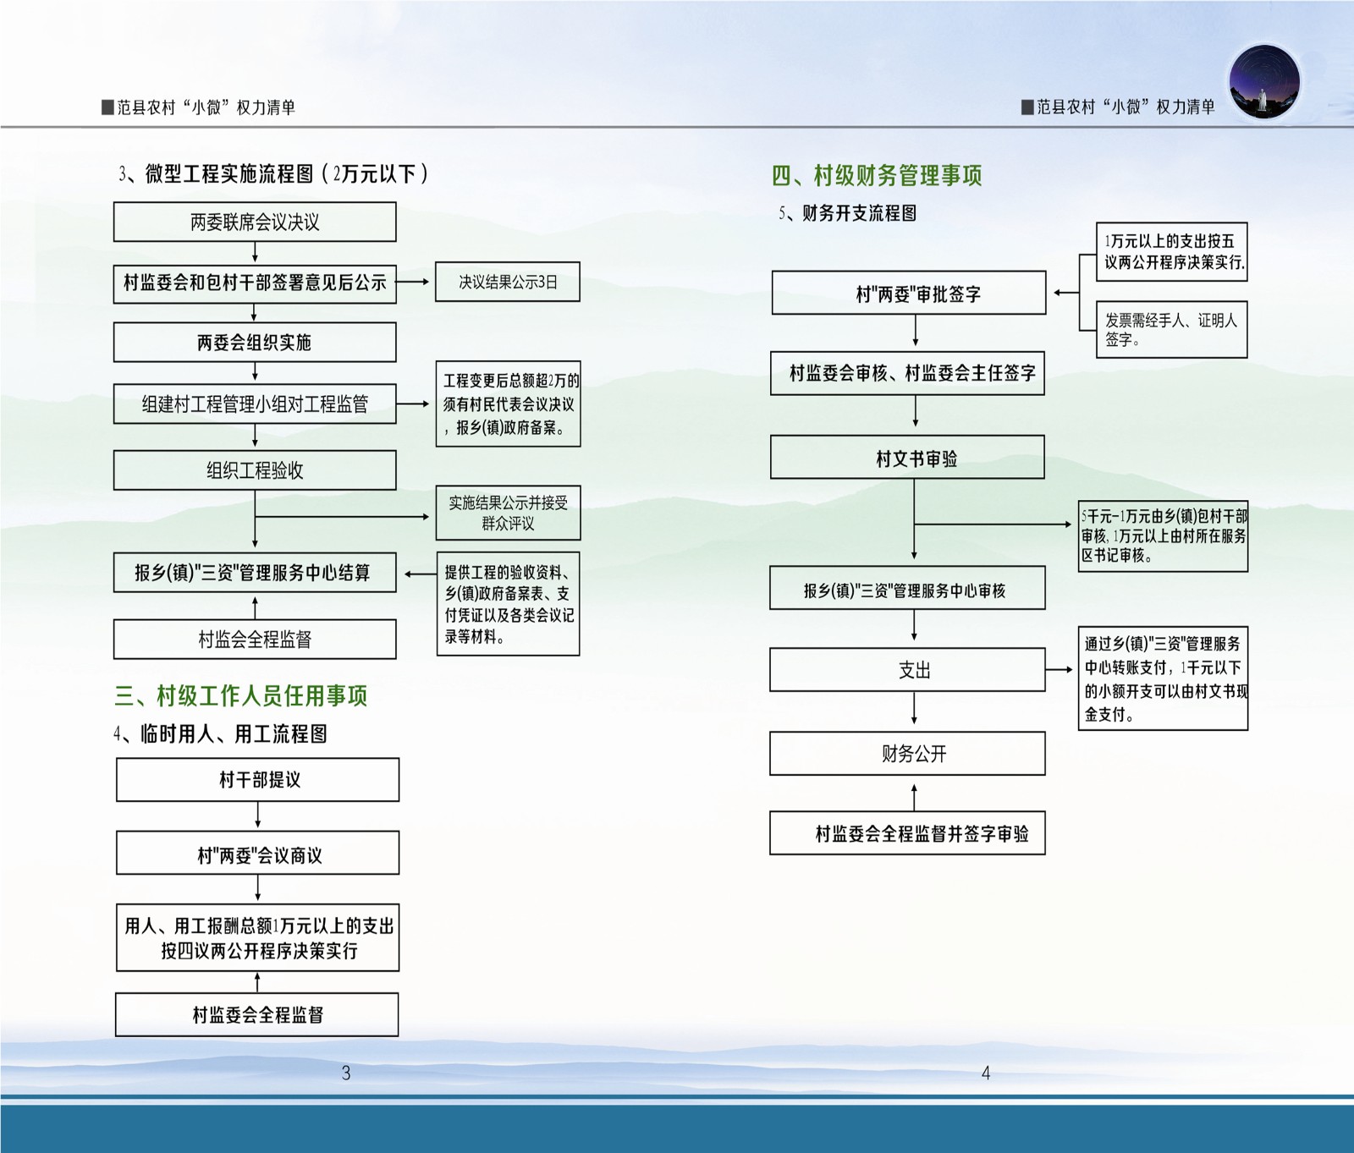Screen dimensions: 1354x1153
Task: Click the '村监委会全程监督' box
Action: click(257, 1014)
